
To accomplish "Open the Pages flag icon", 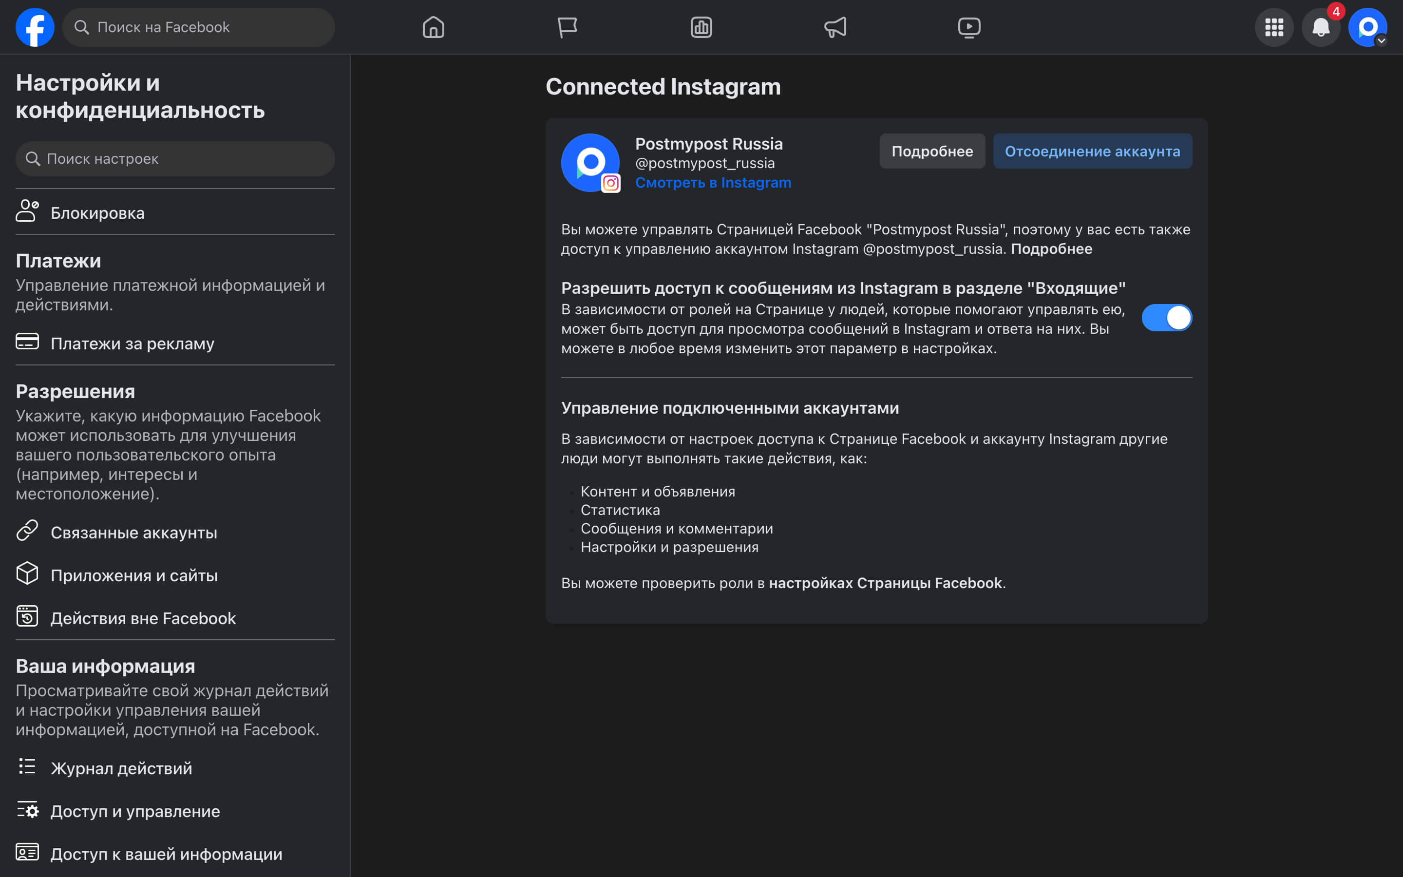I will point(567,27).
